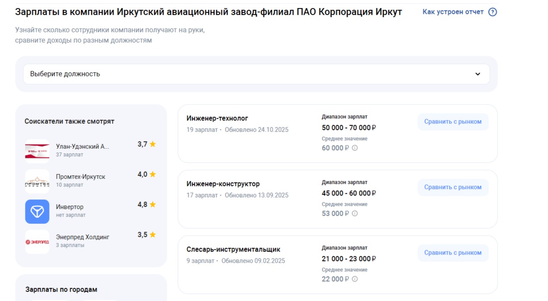Expand position list via chevron arrow
Image resolution: width=548 pixels, height=301 pixels.
pos(478,74)
